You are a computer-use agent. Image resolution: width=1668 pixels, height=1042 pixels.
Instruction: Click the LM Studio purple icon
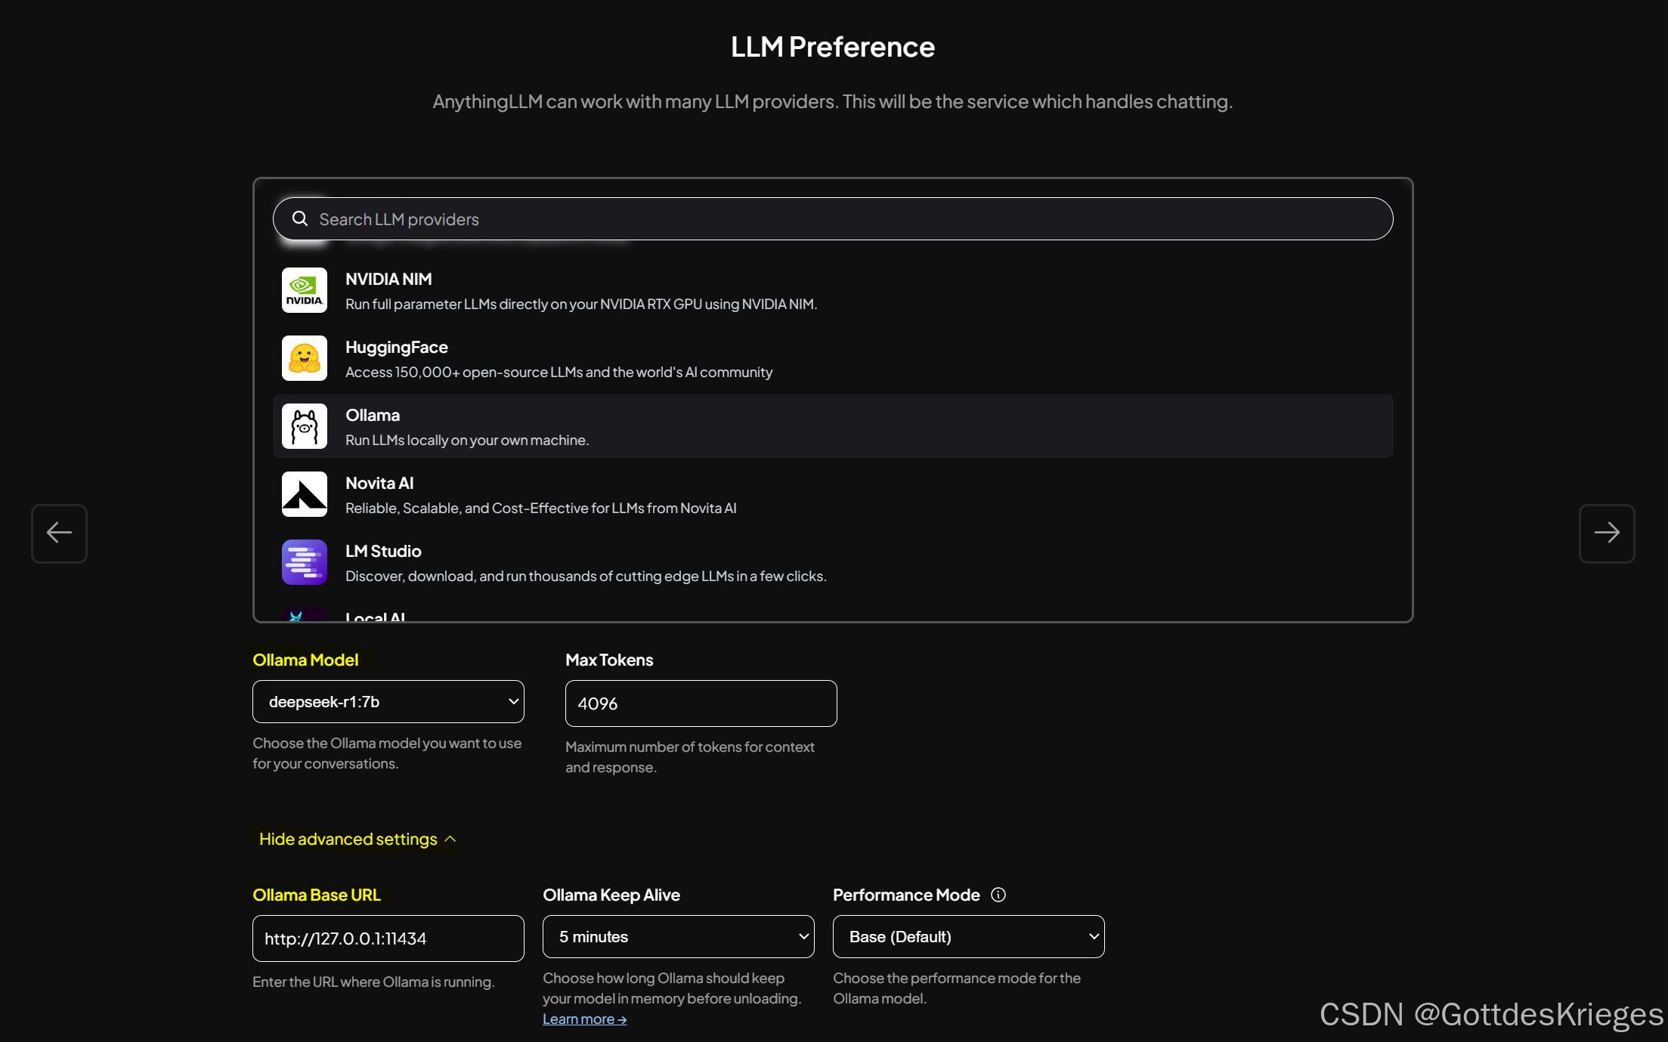pos(304,562)
